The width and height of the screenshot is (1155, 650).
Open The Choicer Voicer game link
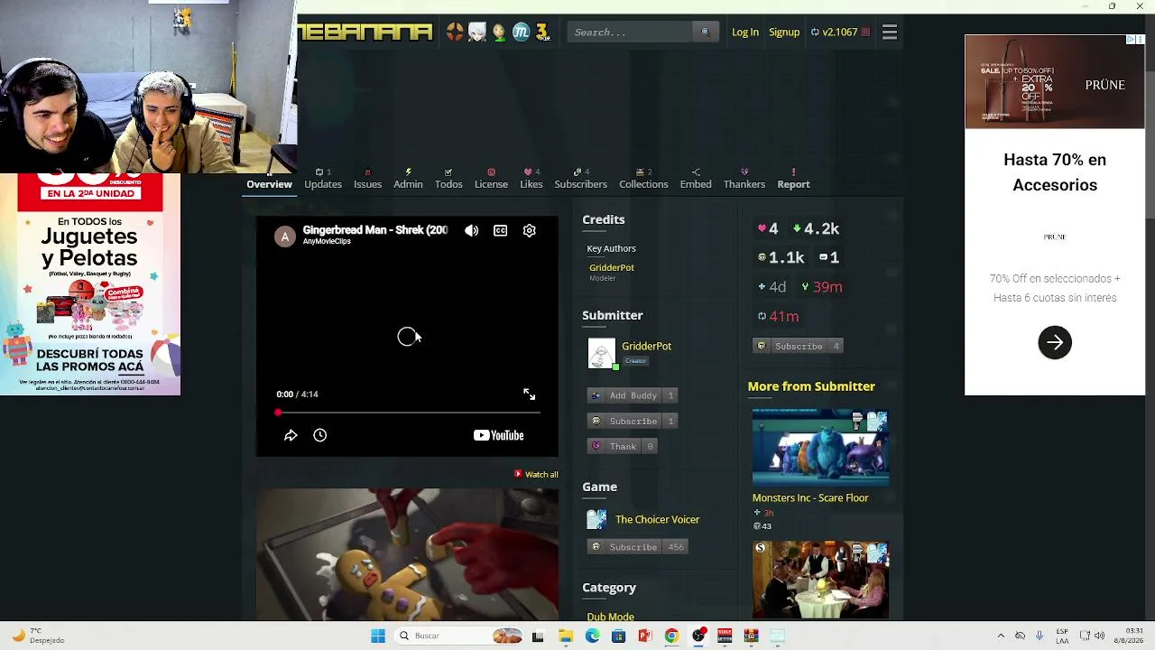tap(658, 519)
